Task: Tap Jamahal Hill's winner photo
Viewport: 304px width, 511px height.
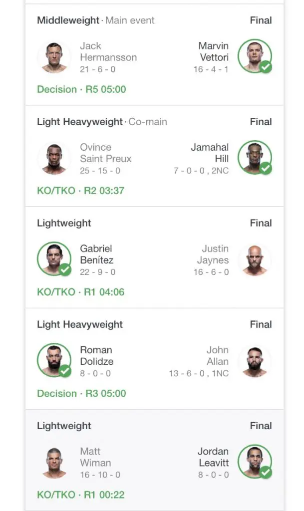Action: coord(255,158)
